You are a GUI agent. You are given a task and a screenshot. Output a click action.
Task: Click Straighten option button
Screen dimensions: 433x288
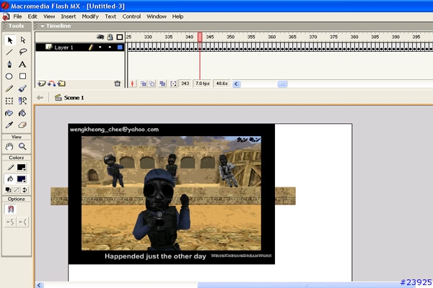coord(22,222)
